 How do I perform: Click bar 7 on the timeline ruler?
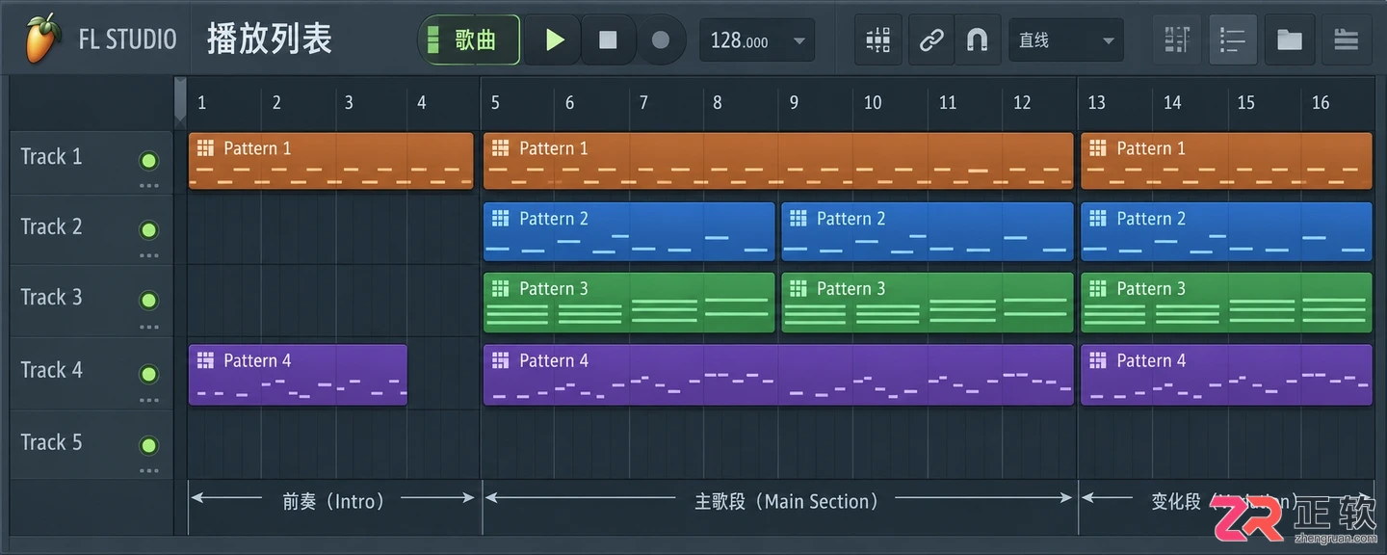[643, 103]
